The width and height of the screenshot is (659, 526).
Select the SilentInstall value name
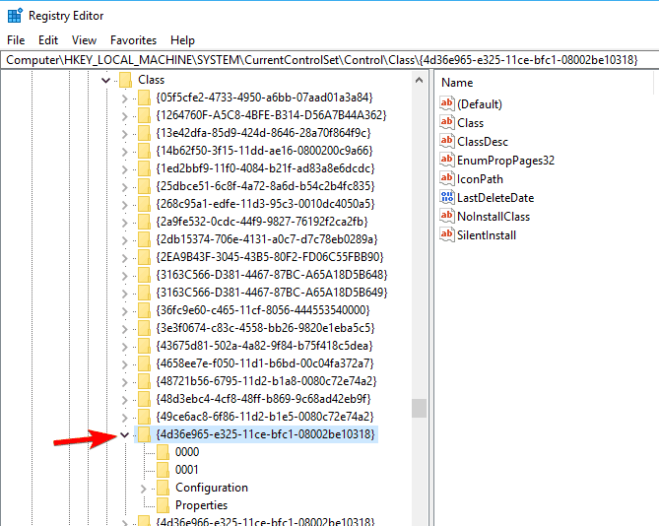click(x=487, y=235)
